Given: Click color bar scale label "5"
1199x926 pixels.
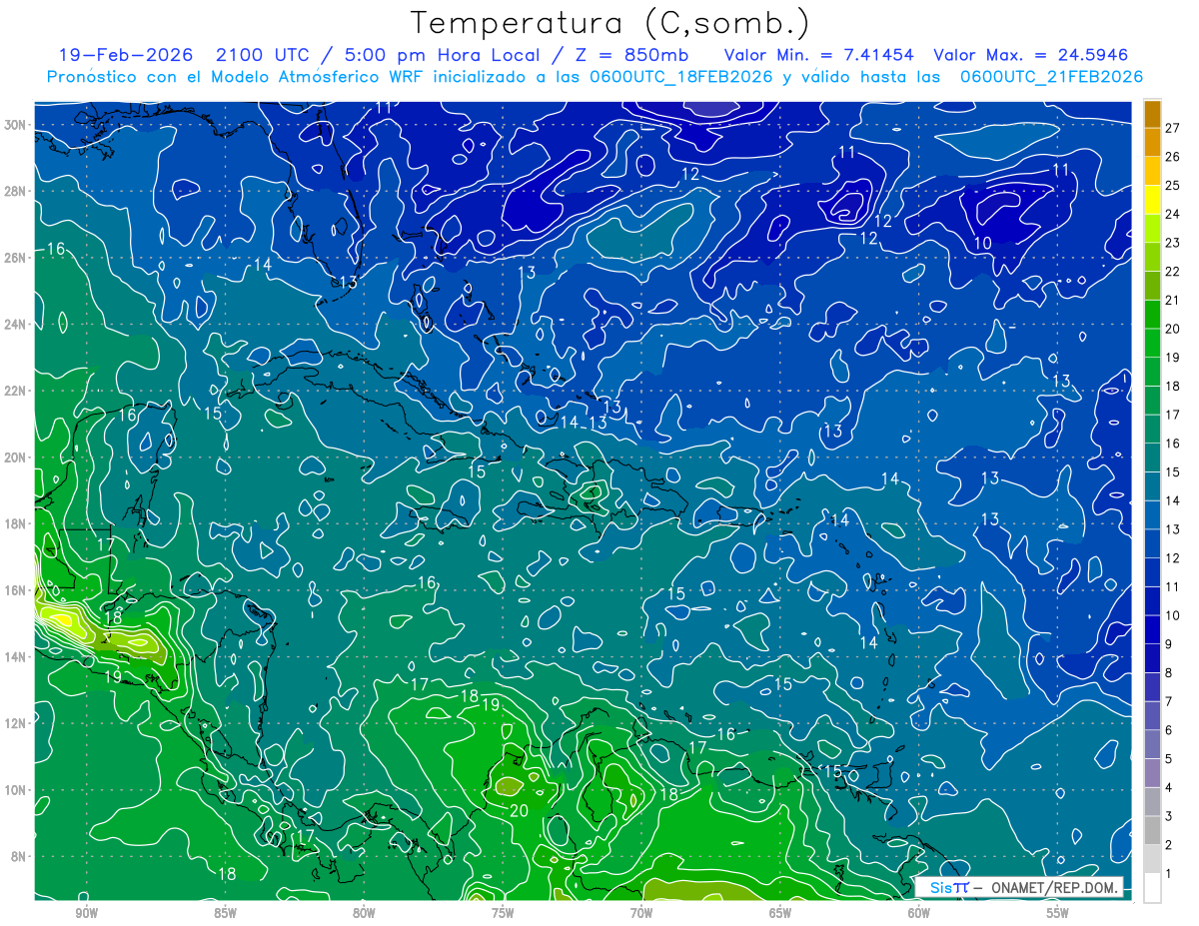Looking at the screenshot, I should pyautogui.click(x=1169, y=759).
